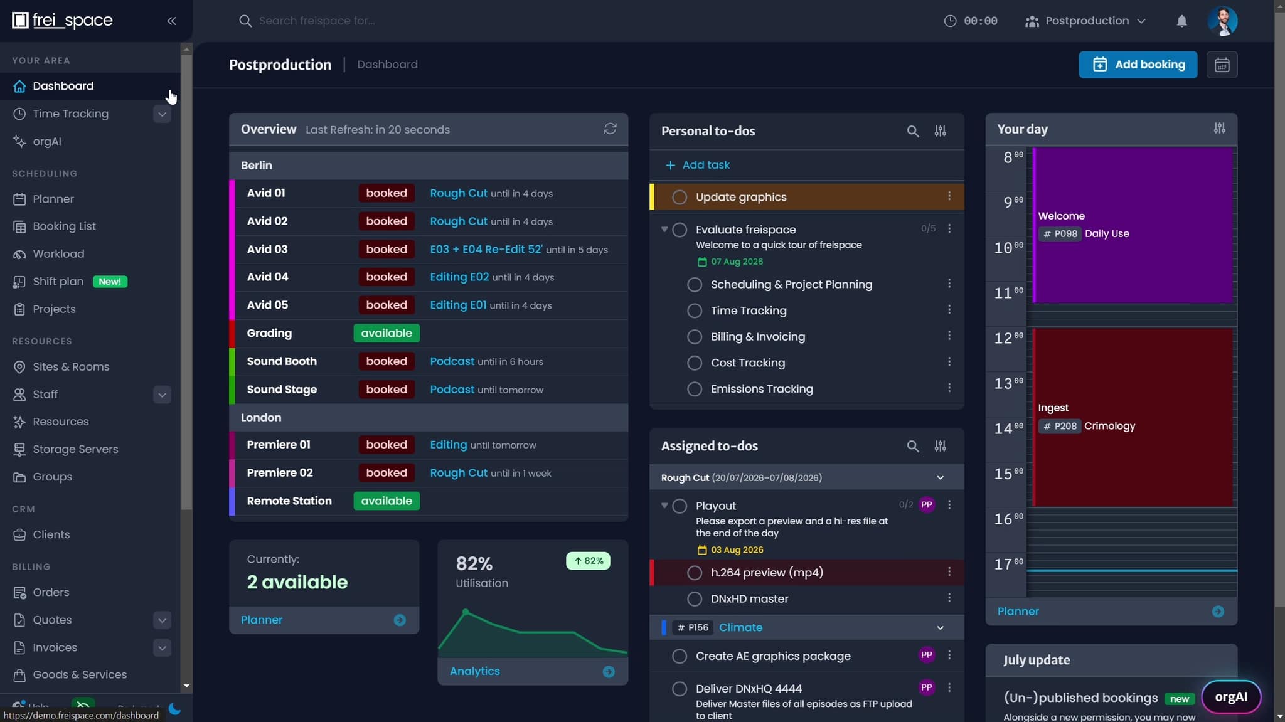Open the notifications bell

click(x=1181, y=21)
